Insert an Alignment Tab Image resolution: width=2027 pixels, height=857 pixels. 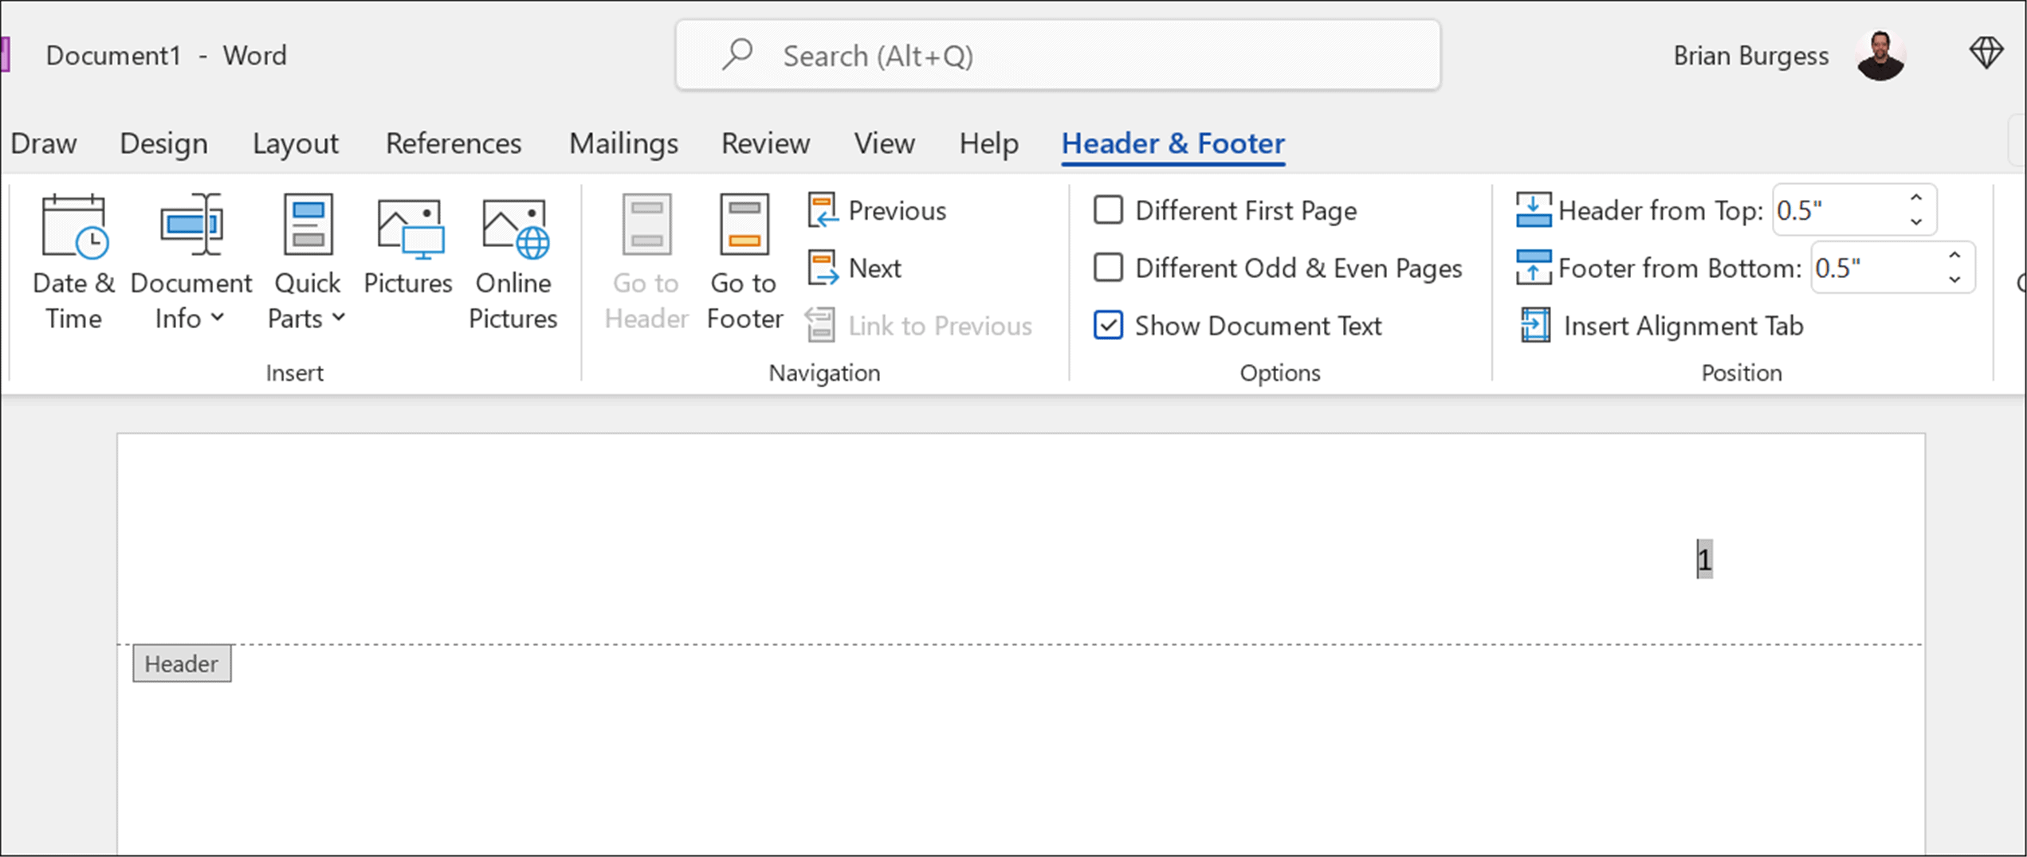[1660, 326]
